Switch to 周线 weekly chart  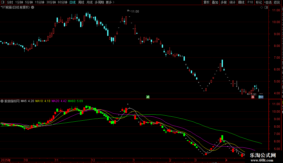click(x=81, y=2)
